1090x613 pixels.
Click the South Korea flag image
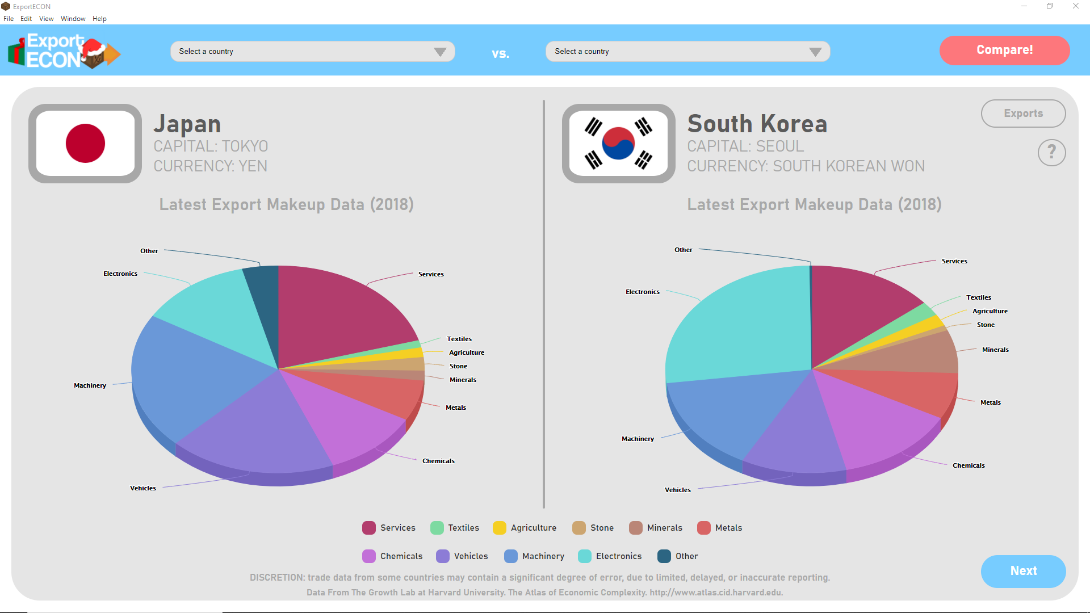618,144
